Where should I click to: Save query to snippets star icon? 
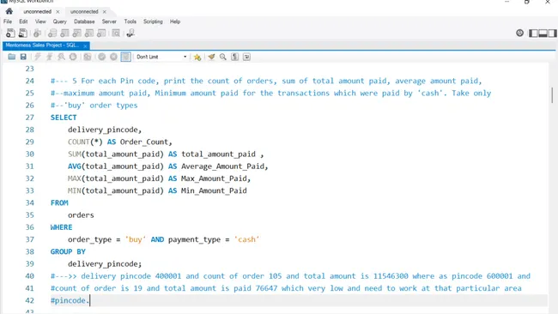click(197, 57)
